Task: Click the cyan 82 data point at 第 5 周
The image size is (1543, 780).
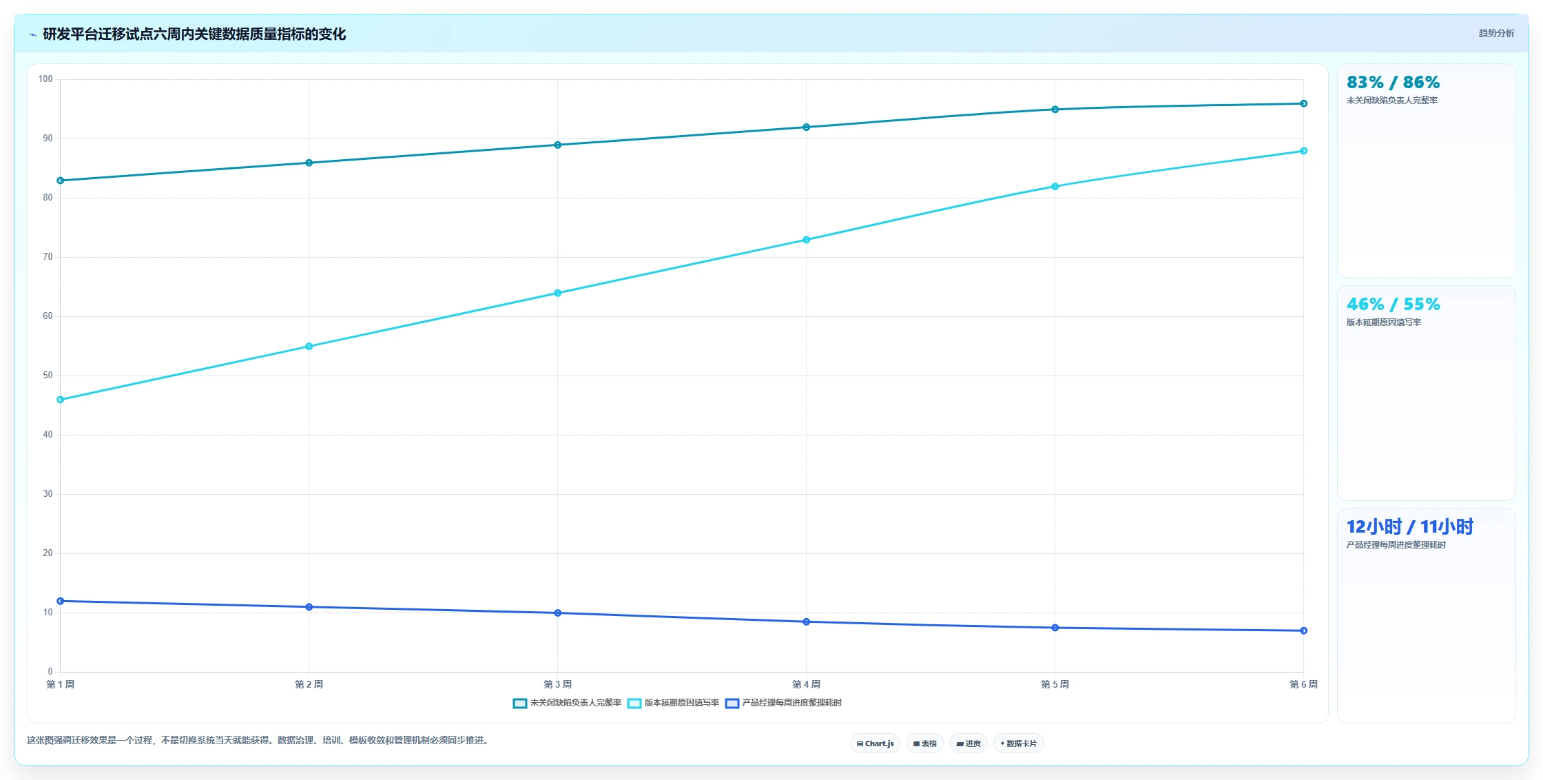Action: pos(1055,187)
